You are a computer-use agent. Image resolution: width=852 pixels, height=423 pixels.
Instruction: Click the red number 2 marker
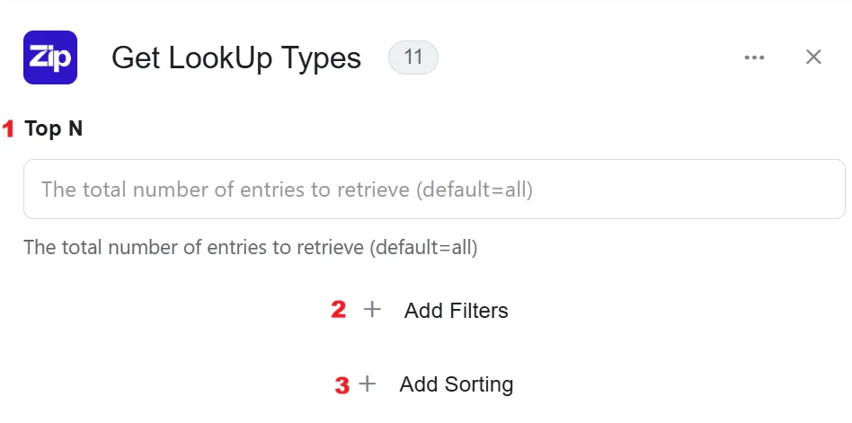[339, 310]
